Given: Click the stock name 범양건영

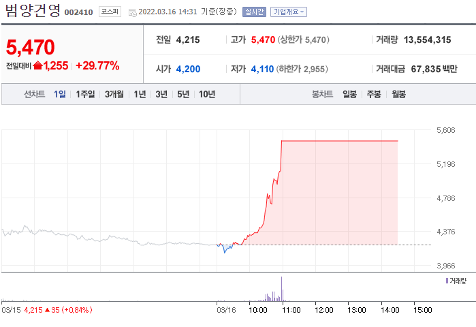Looking at the screenshot, I should pyautogui.click(x=33, y=11).
